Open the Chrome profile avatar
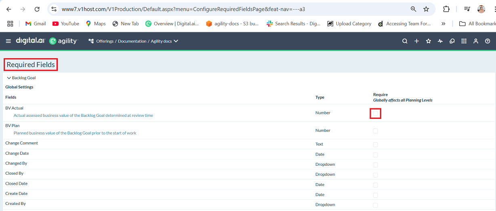 pos(481,9)
